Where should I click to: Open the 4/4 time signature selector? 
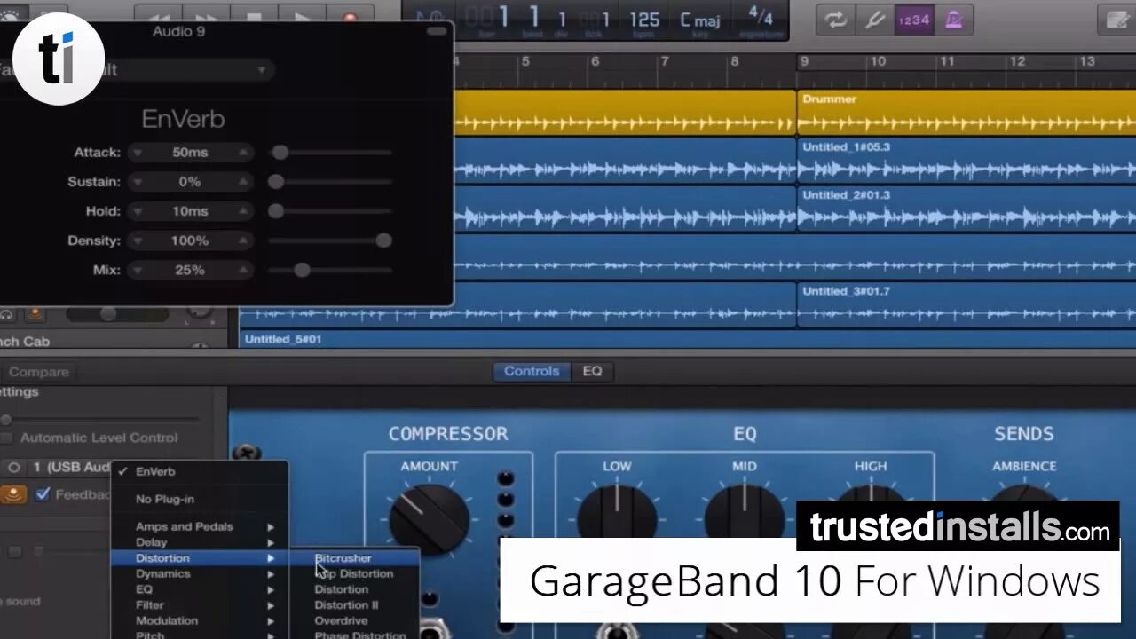[760, 18]
